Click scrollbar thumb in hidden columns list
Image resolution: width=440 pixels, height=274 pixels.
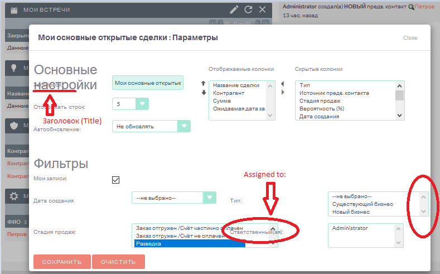(400, 95)
